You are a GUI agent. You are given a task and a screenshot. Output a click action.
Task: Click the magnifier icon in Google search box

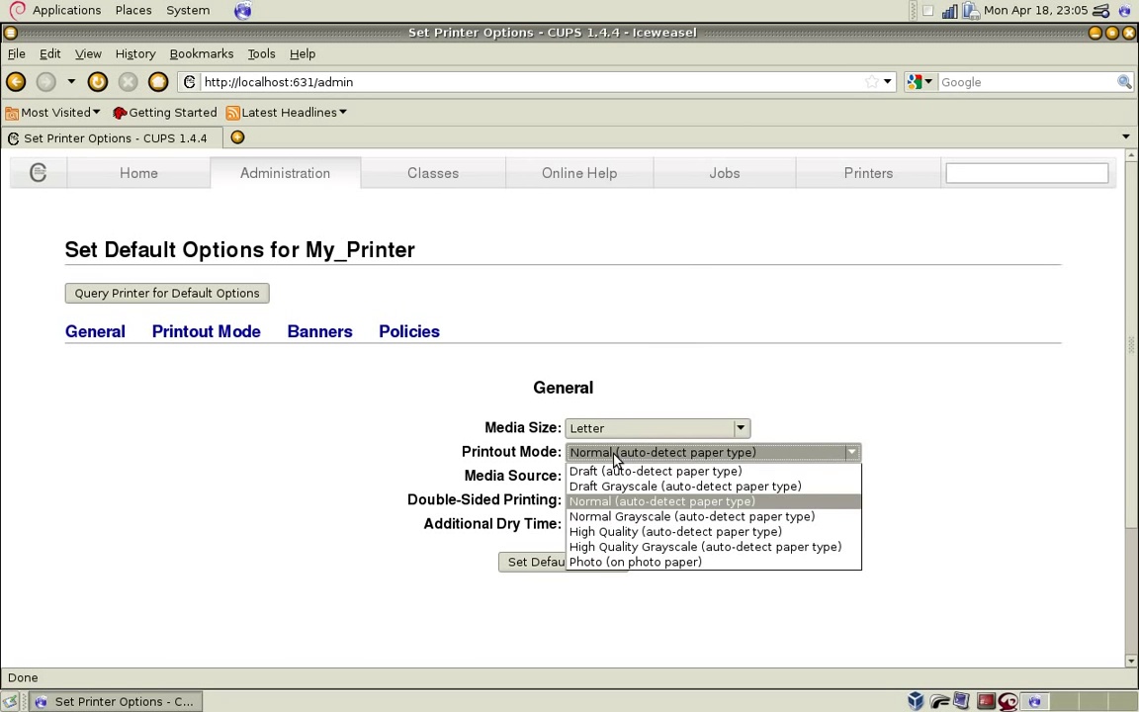[1124, 82]
